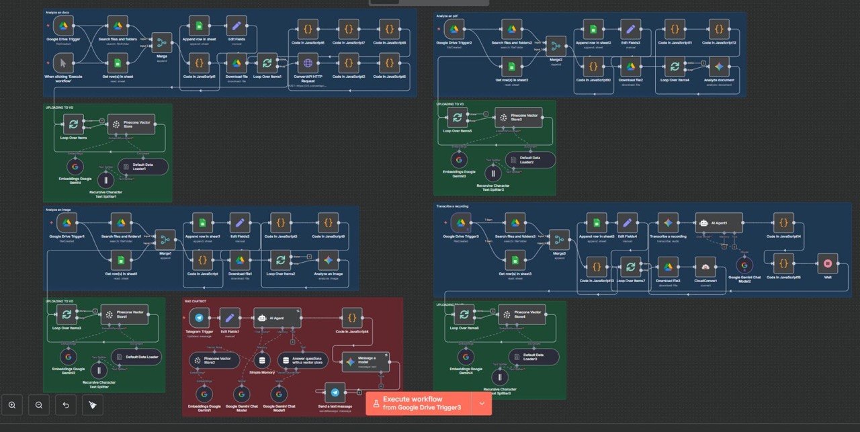The image size is (860, 432).
Task: Open the Get row(s) in sheet node
Action: click(x=118, y=64)
